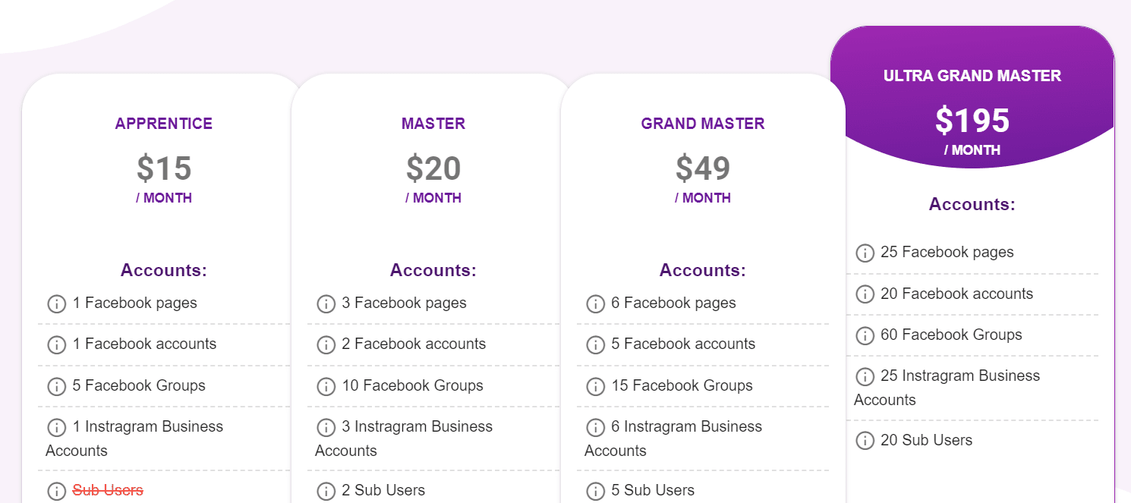Viewport: 1131px width, 503px height.
Task: Click the info icon for "15 Facebook Groups"
Action: [595, 386]
